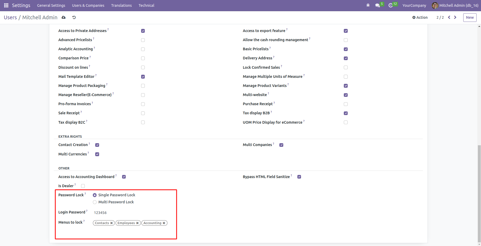This screenshot has width=481, height=246.
Task: Open the Action dropdown menu
Action: click(420, 17)
